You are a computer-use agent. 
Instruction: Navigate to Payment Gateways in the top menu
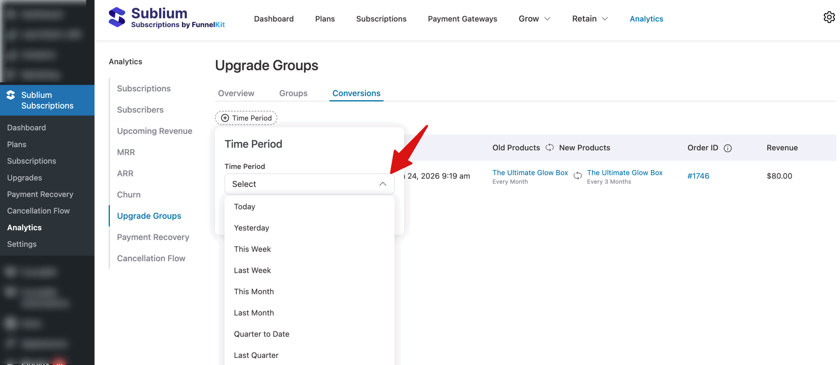pos(462,19)
